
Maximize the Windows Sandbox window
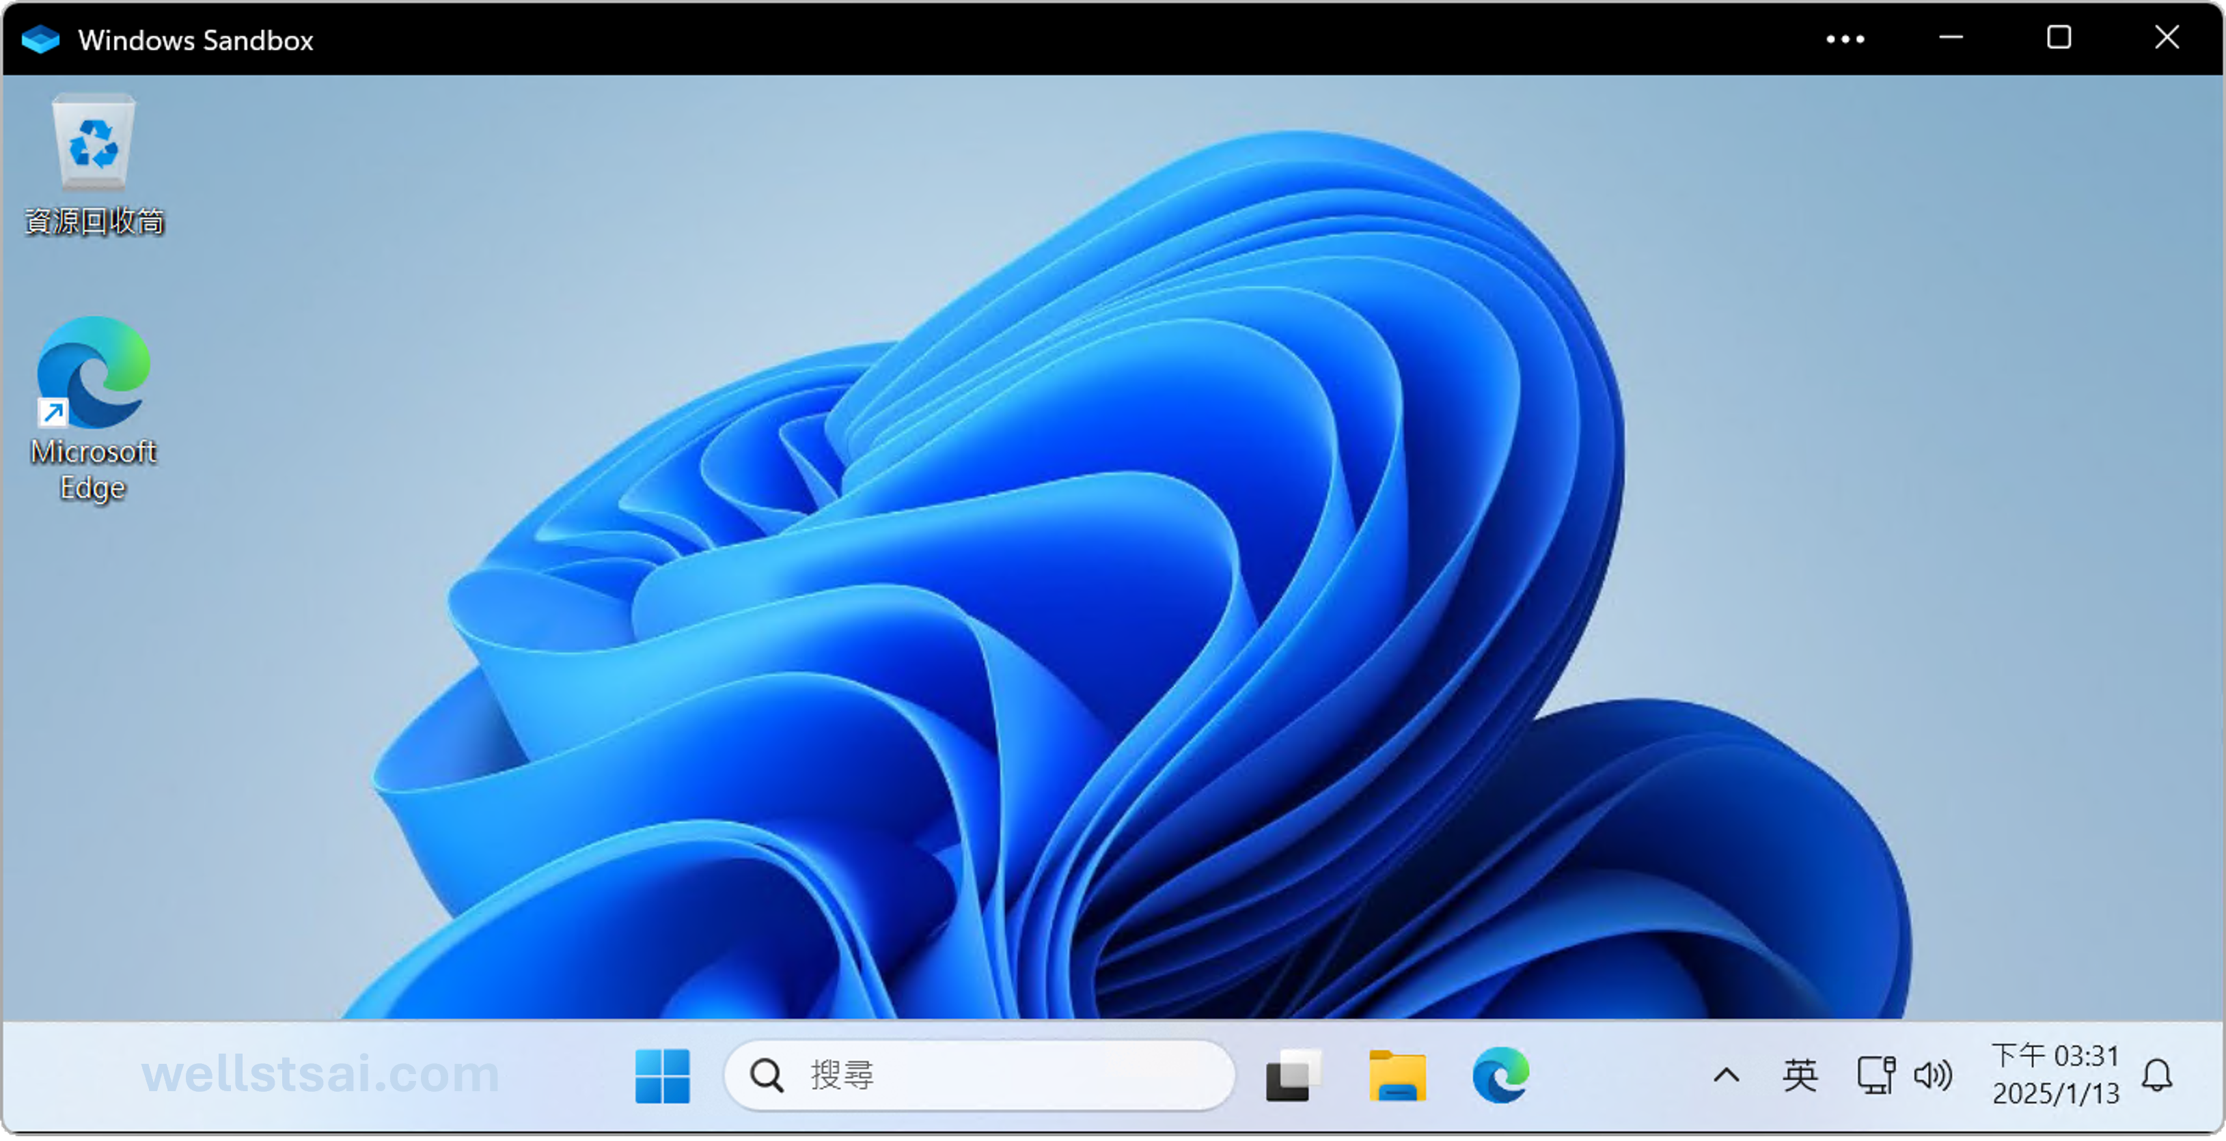coord(2059,38)
